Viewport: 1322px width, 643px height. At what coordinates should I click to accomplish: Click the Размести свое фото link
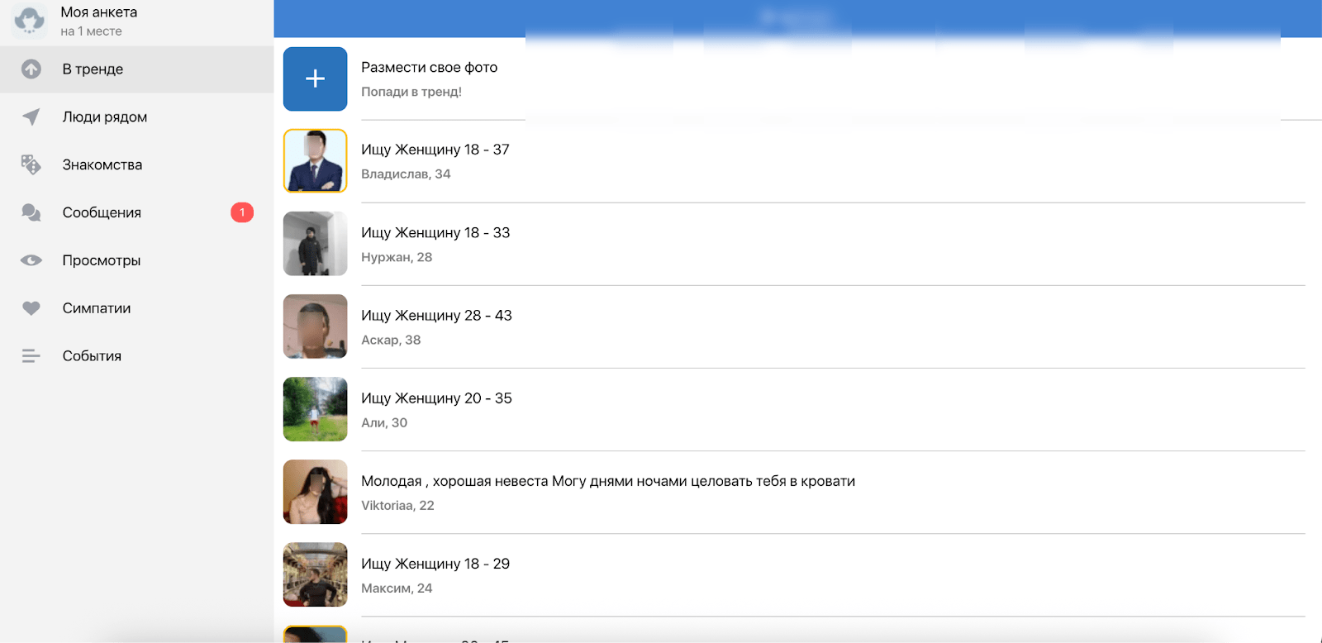click(x=429, y=68)
